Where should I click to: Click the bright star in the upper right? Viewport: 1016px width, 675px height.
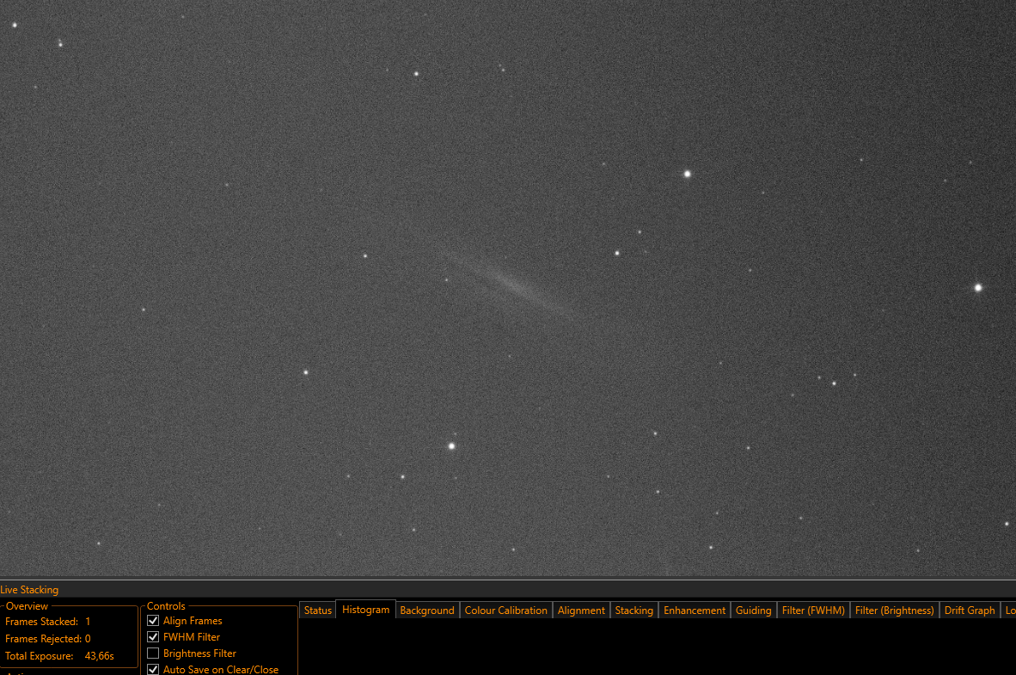pos(687,174)
